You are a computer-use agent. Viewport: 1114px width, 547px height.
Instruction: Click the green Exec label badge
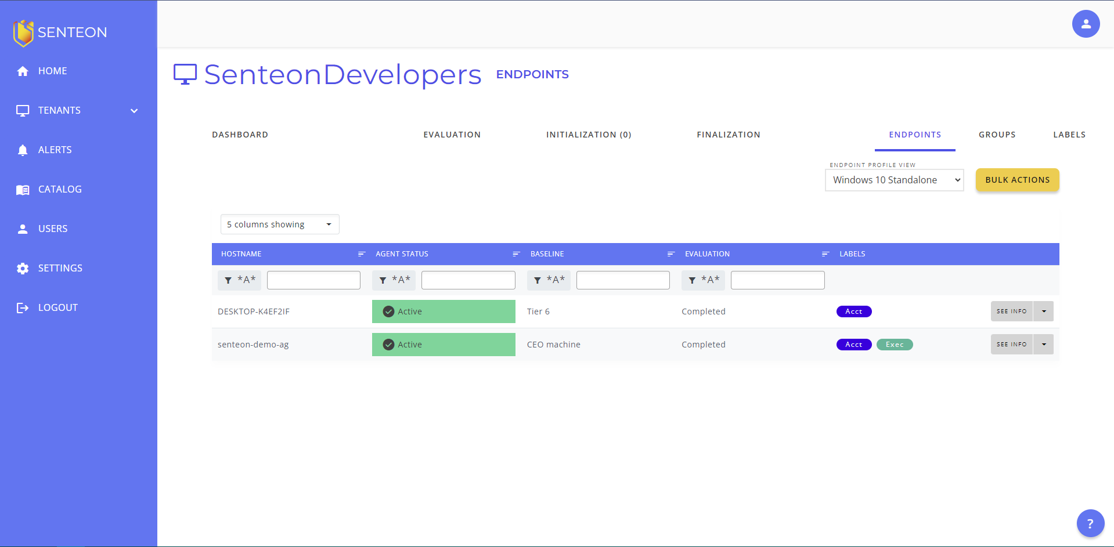point(895,345)
